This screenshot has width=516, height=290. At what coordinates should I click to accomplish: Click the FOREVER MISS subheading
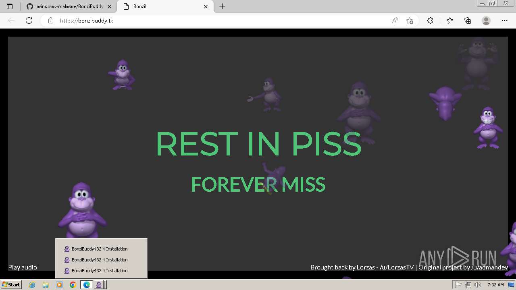click(x=258, y=184)
